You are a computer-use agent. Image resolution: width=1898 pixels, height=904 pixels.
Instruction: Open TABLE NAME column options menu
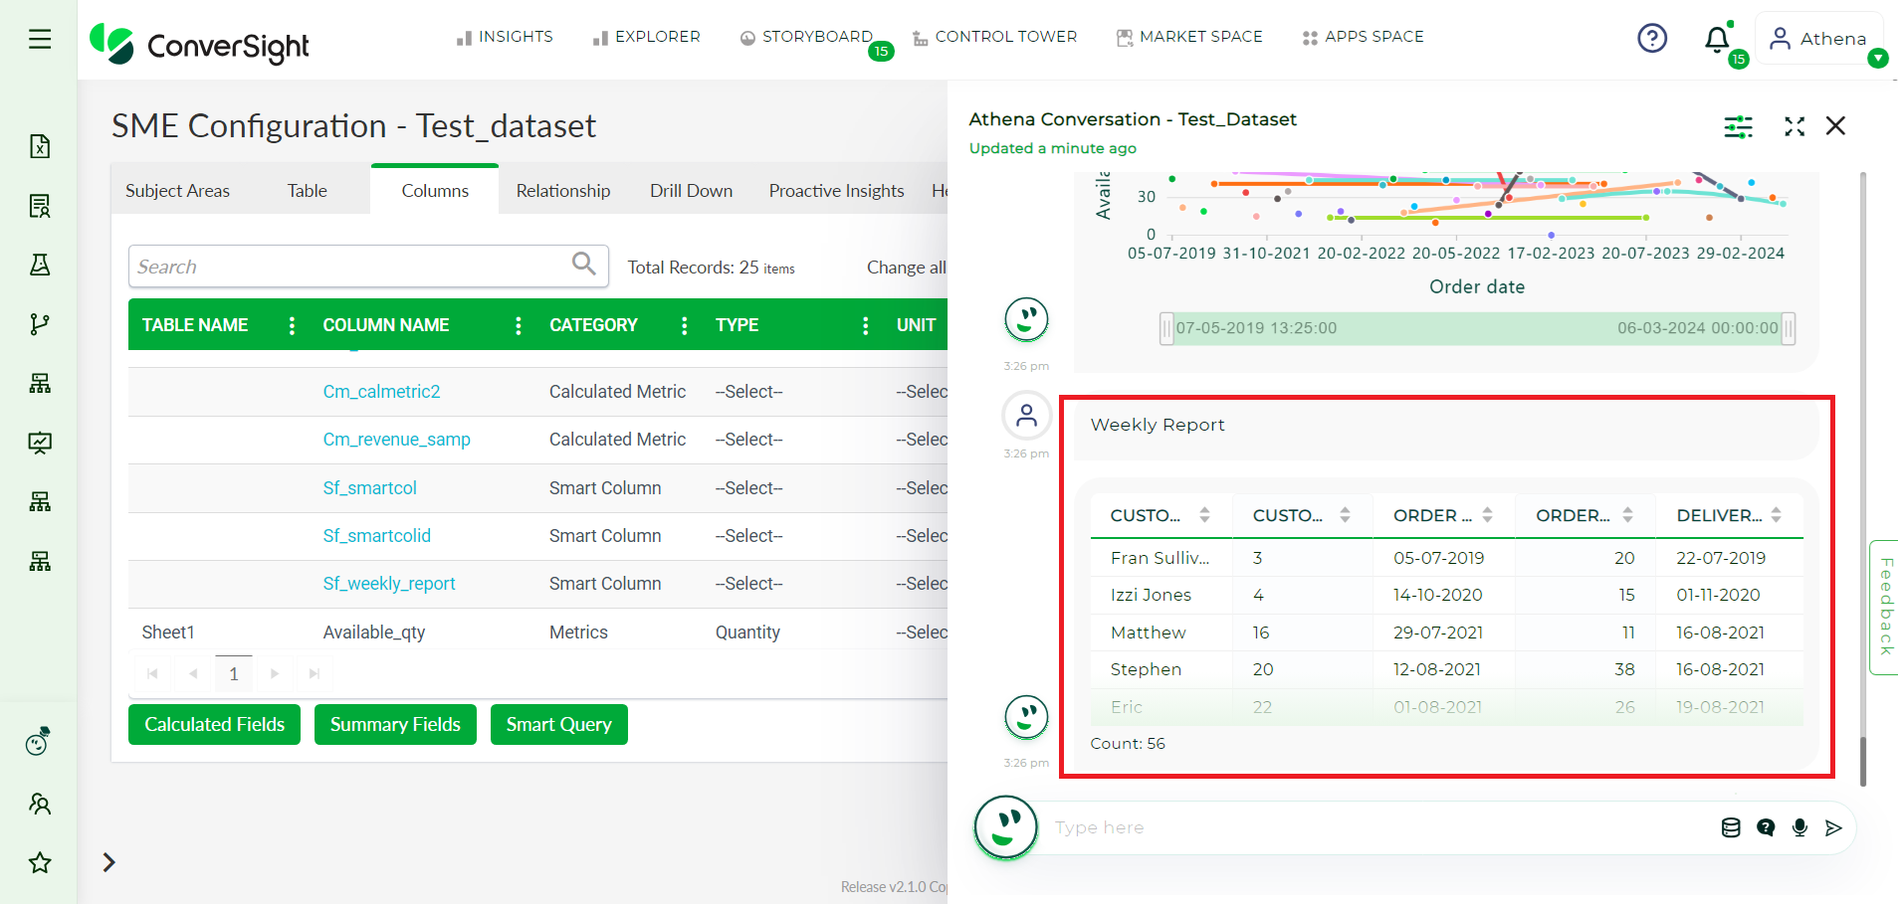click(x=292, y=325)
